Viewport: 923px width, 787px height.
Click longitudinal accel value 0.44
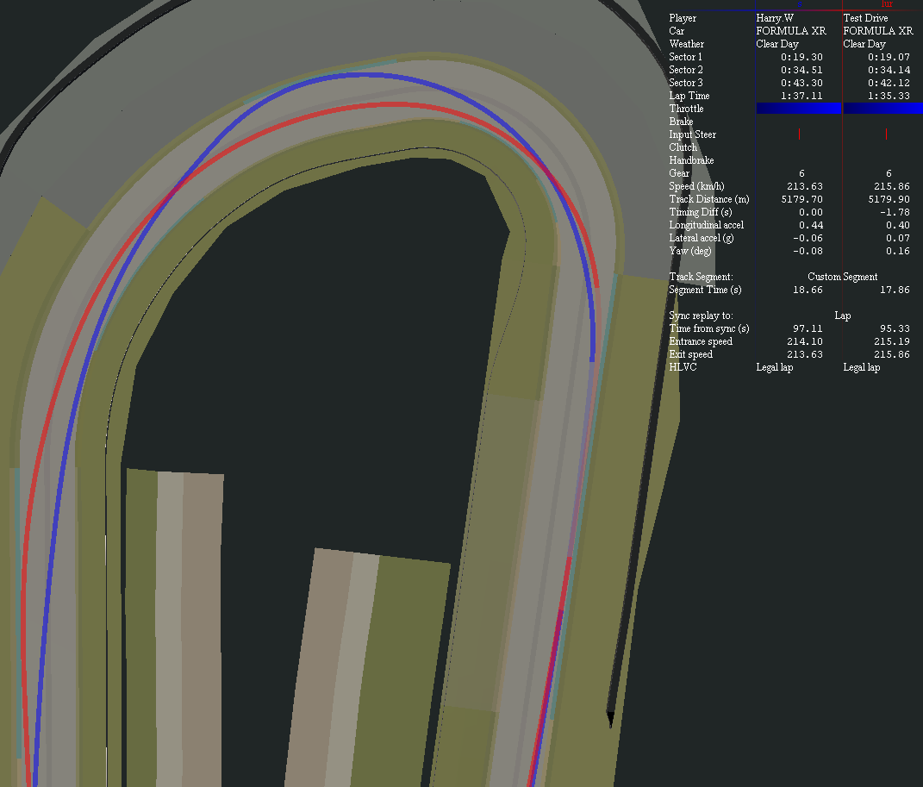coord(811,226)
